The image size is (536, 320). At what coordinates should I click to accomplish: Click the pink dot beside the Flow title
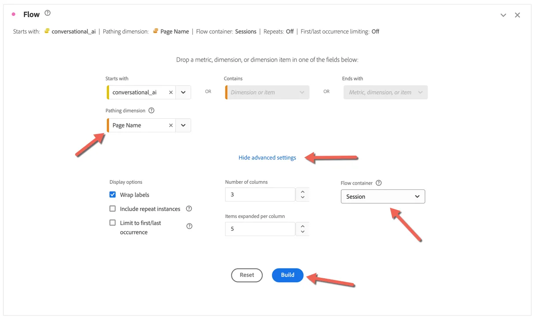pyautogui.click(x=14, y=15)
